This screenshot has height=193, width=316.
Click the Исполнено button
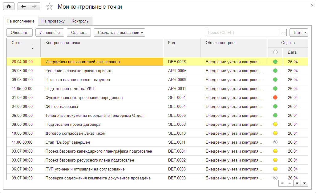coord(50,32)
